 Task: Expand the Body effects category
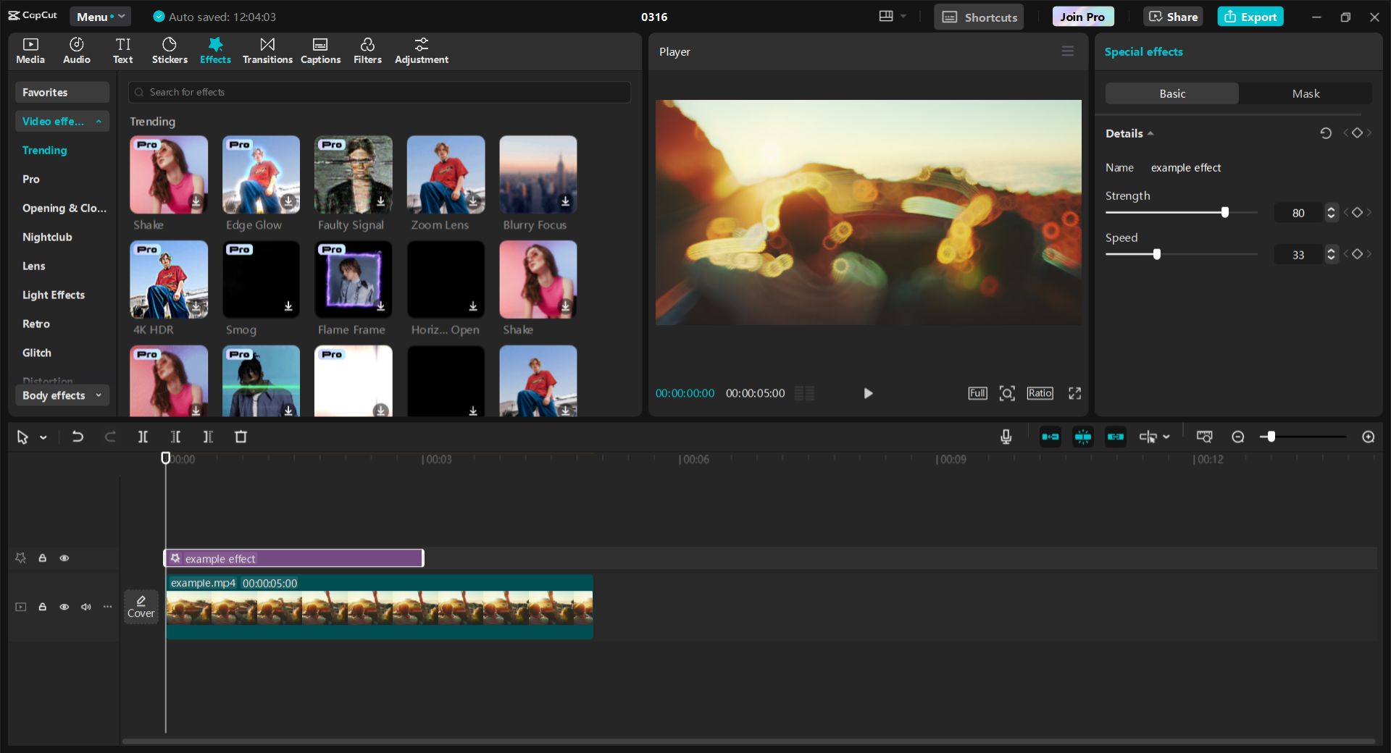(x=62, y=395)
